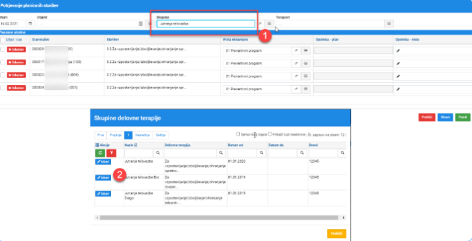
Task: Clear the Skupina field with eraser icon
Action: coord(261,23)
